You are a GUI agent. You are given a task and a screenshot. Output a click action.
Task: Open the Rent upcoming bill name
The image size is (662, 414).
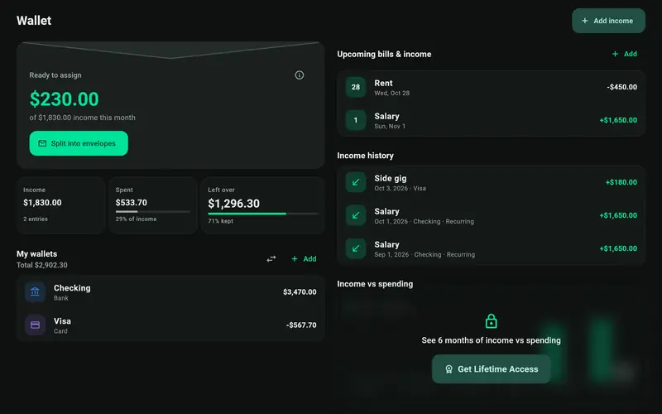point(383,83)
